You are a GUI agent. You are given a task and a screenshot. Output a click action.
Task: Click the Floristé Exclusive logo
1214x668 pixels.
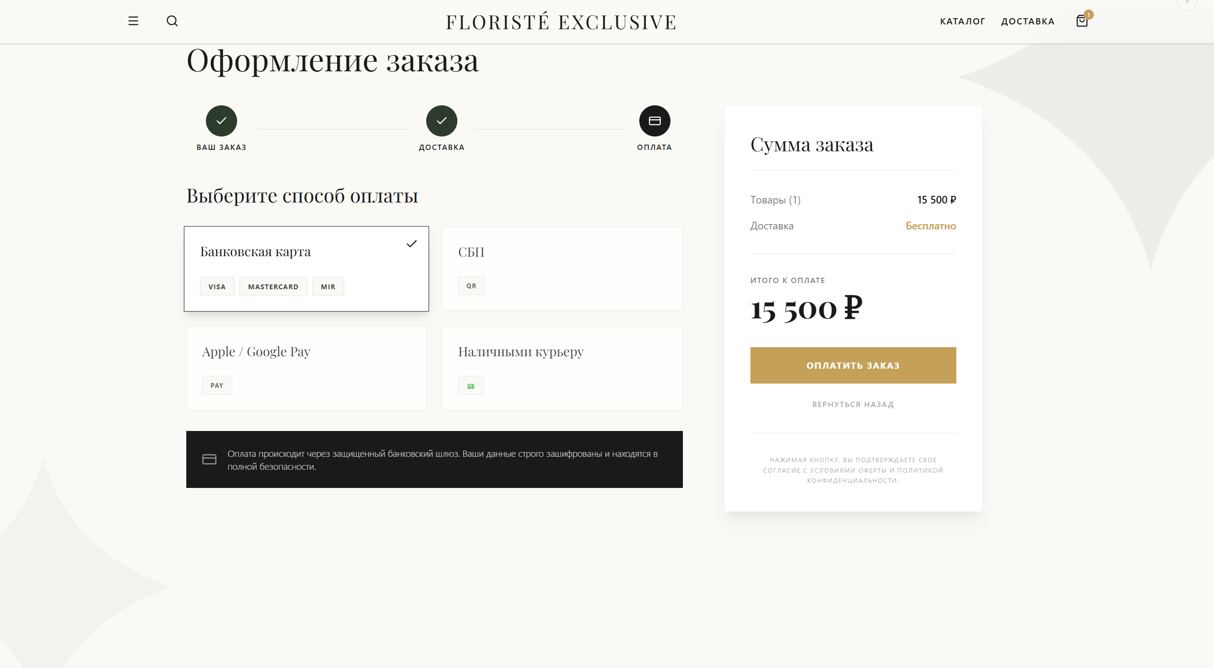pos(561,22)
